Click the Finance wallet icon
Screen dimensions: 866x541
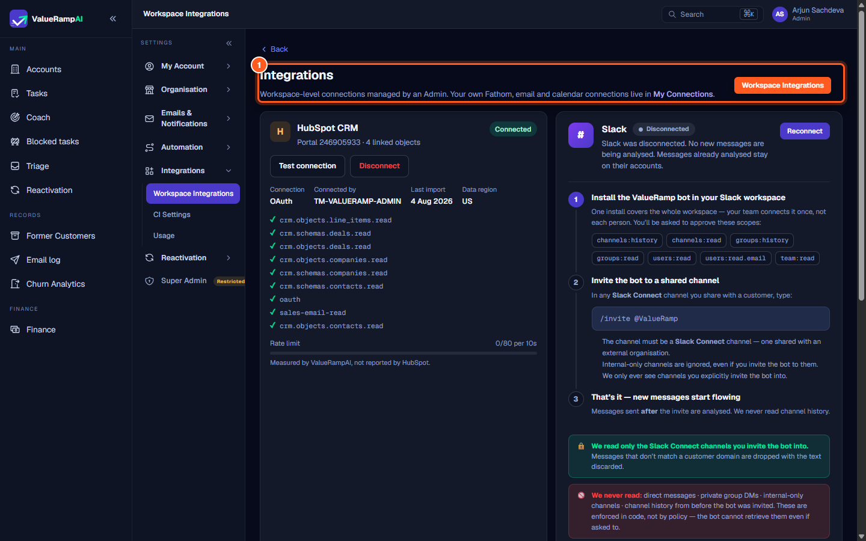(15, 329)
